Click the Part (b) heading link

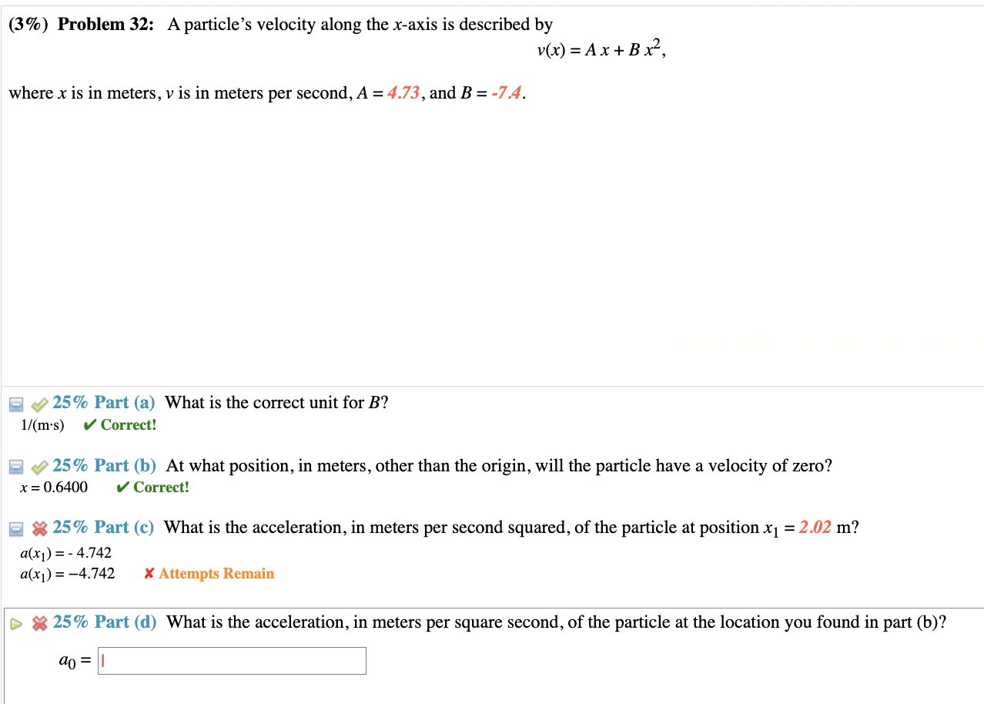pos(103,465)
